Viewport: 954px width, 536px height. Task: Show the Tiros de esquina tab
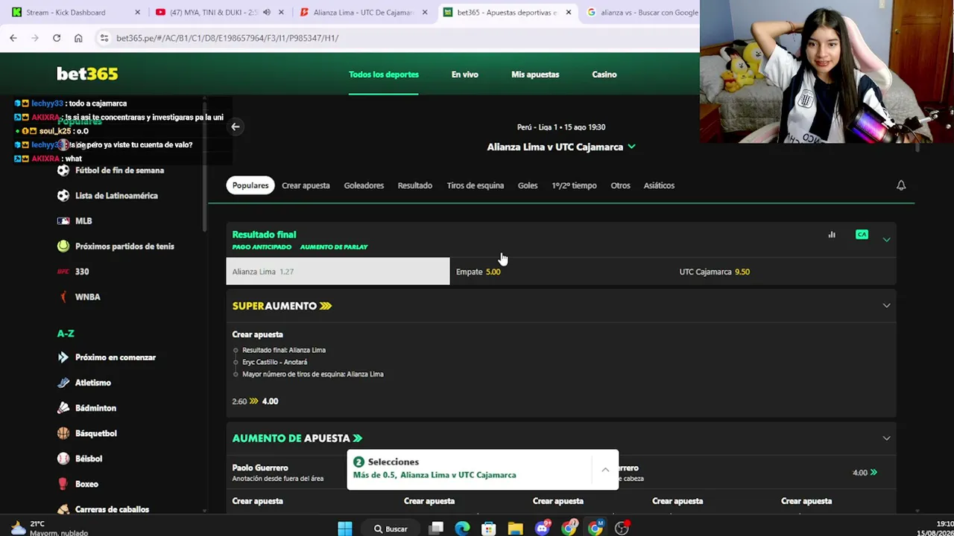[x=476, y=185]
